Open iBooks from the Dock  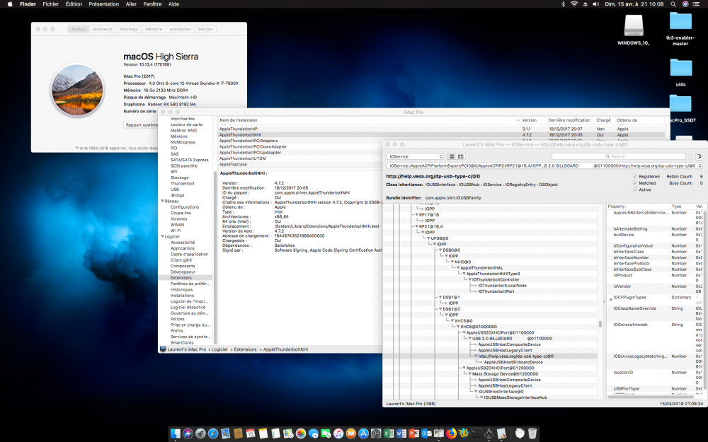(351, 434)
